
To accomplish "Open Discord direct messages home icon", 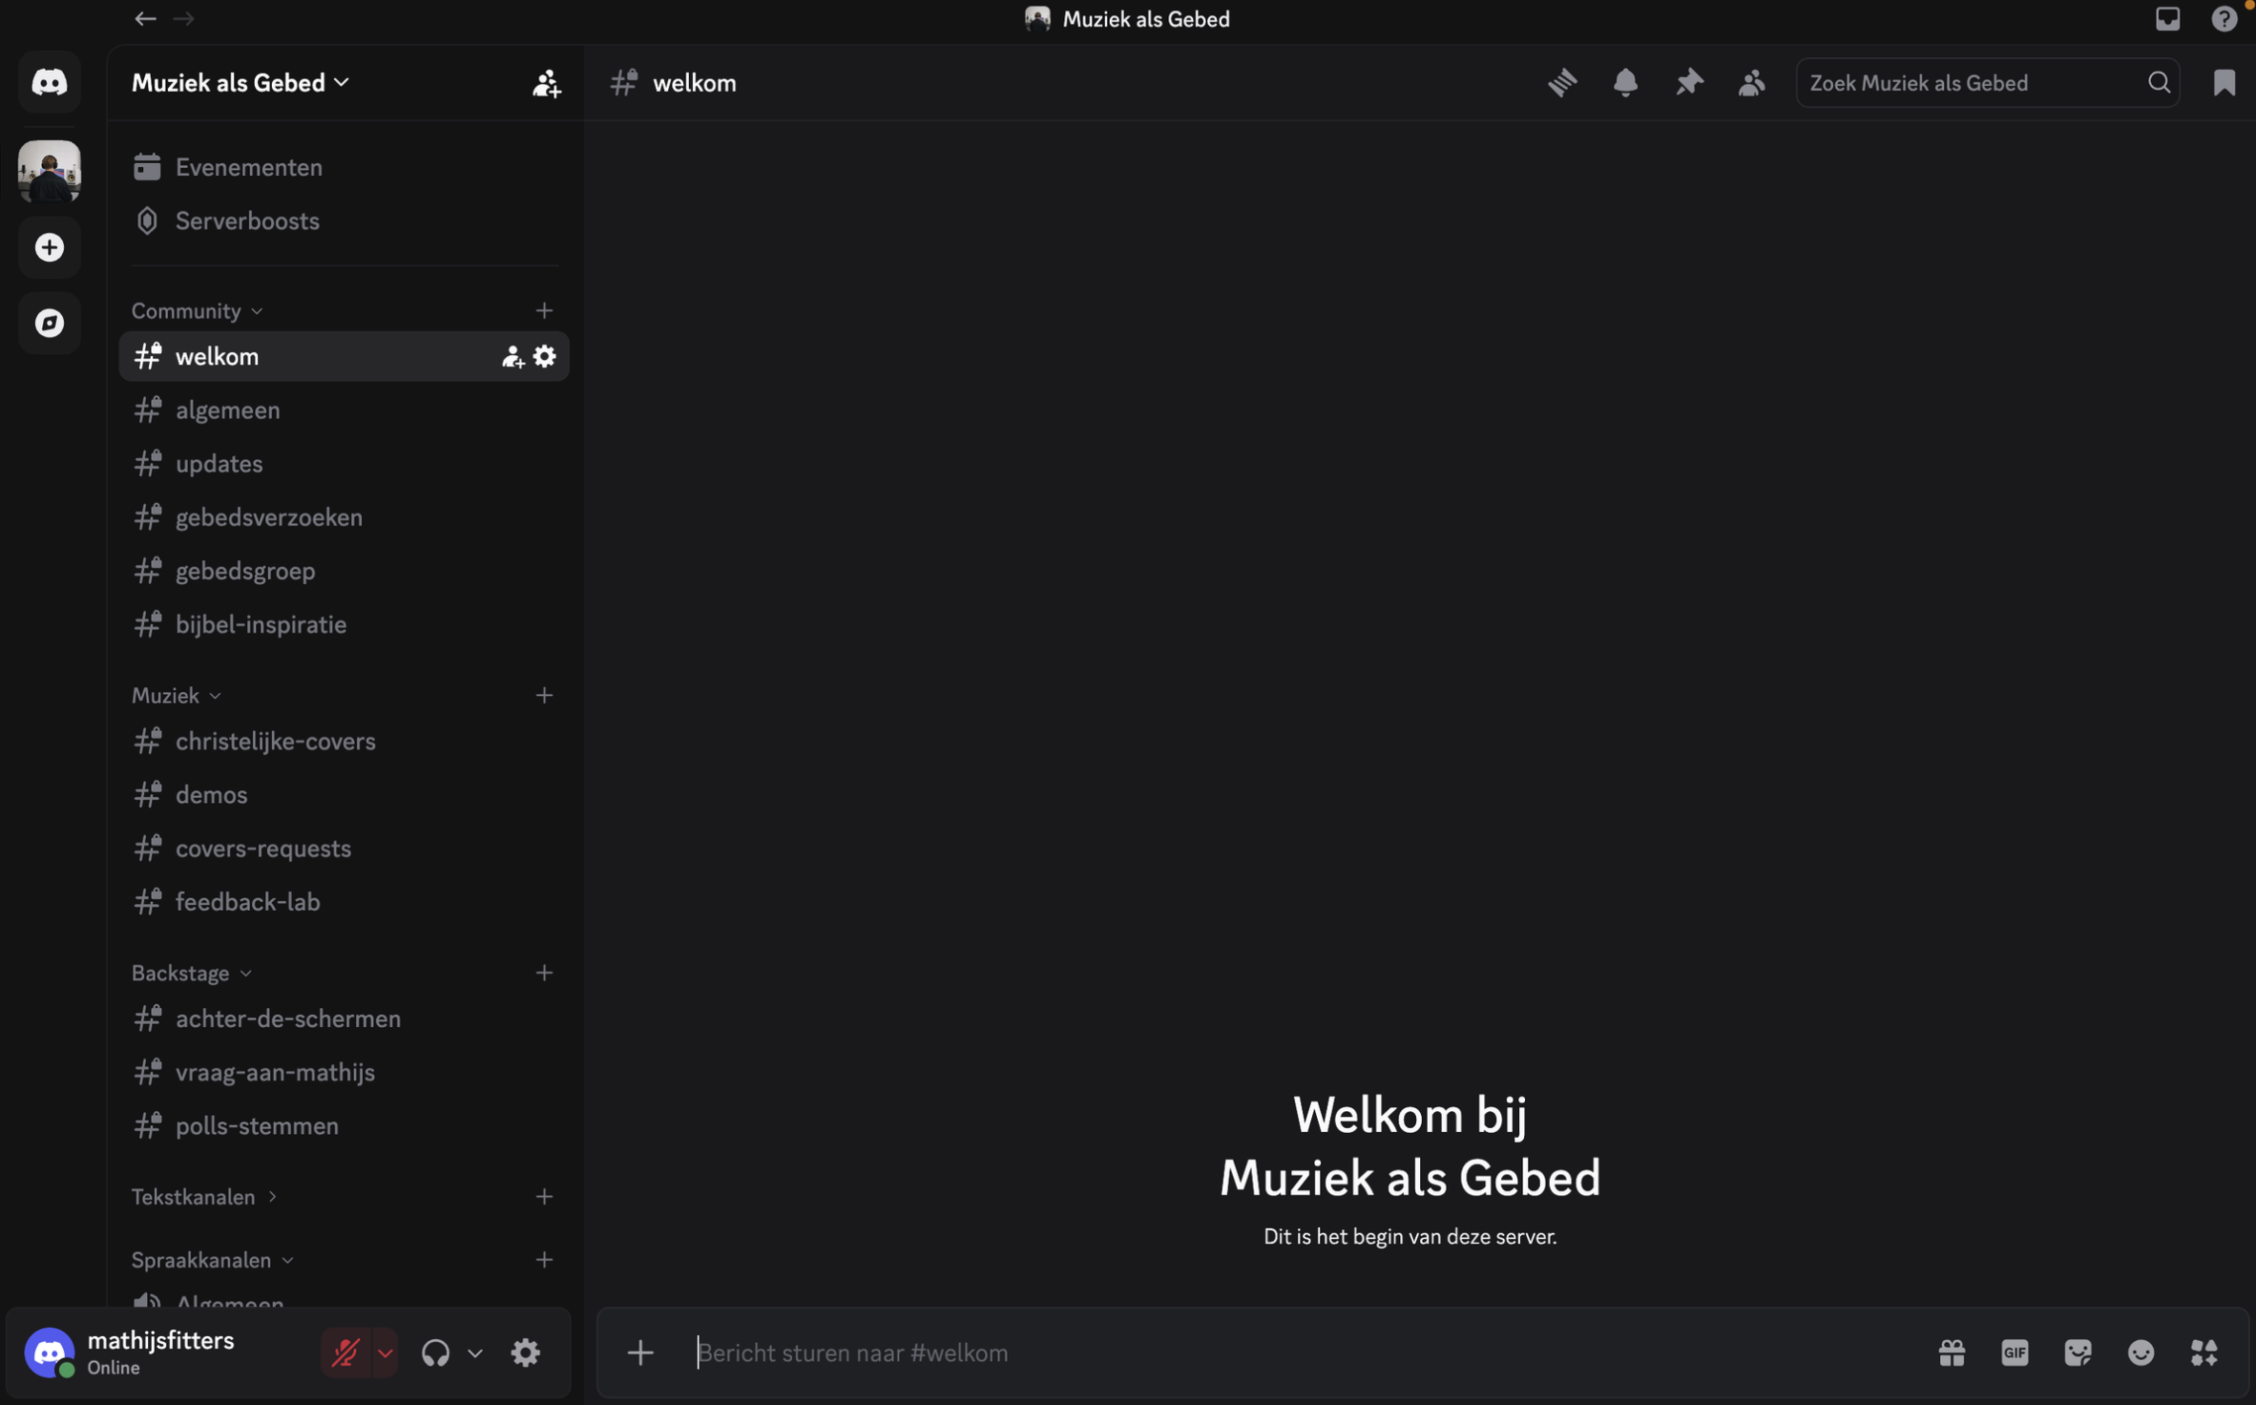I will click(50, 83).
